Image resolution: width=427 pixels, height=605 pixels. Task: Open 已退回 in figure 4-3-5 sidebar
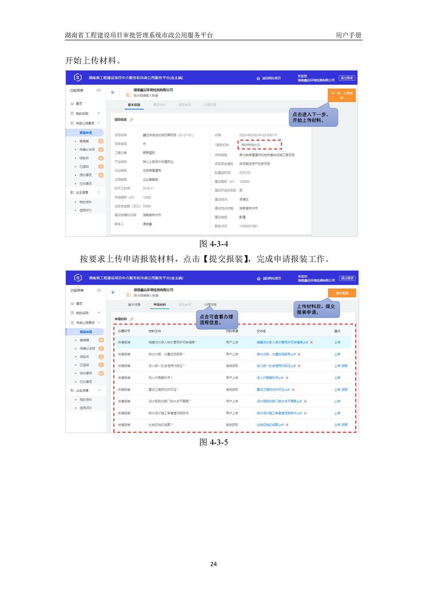85,365
